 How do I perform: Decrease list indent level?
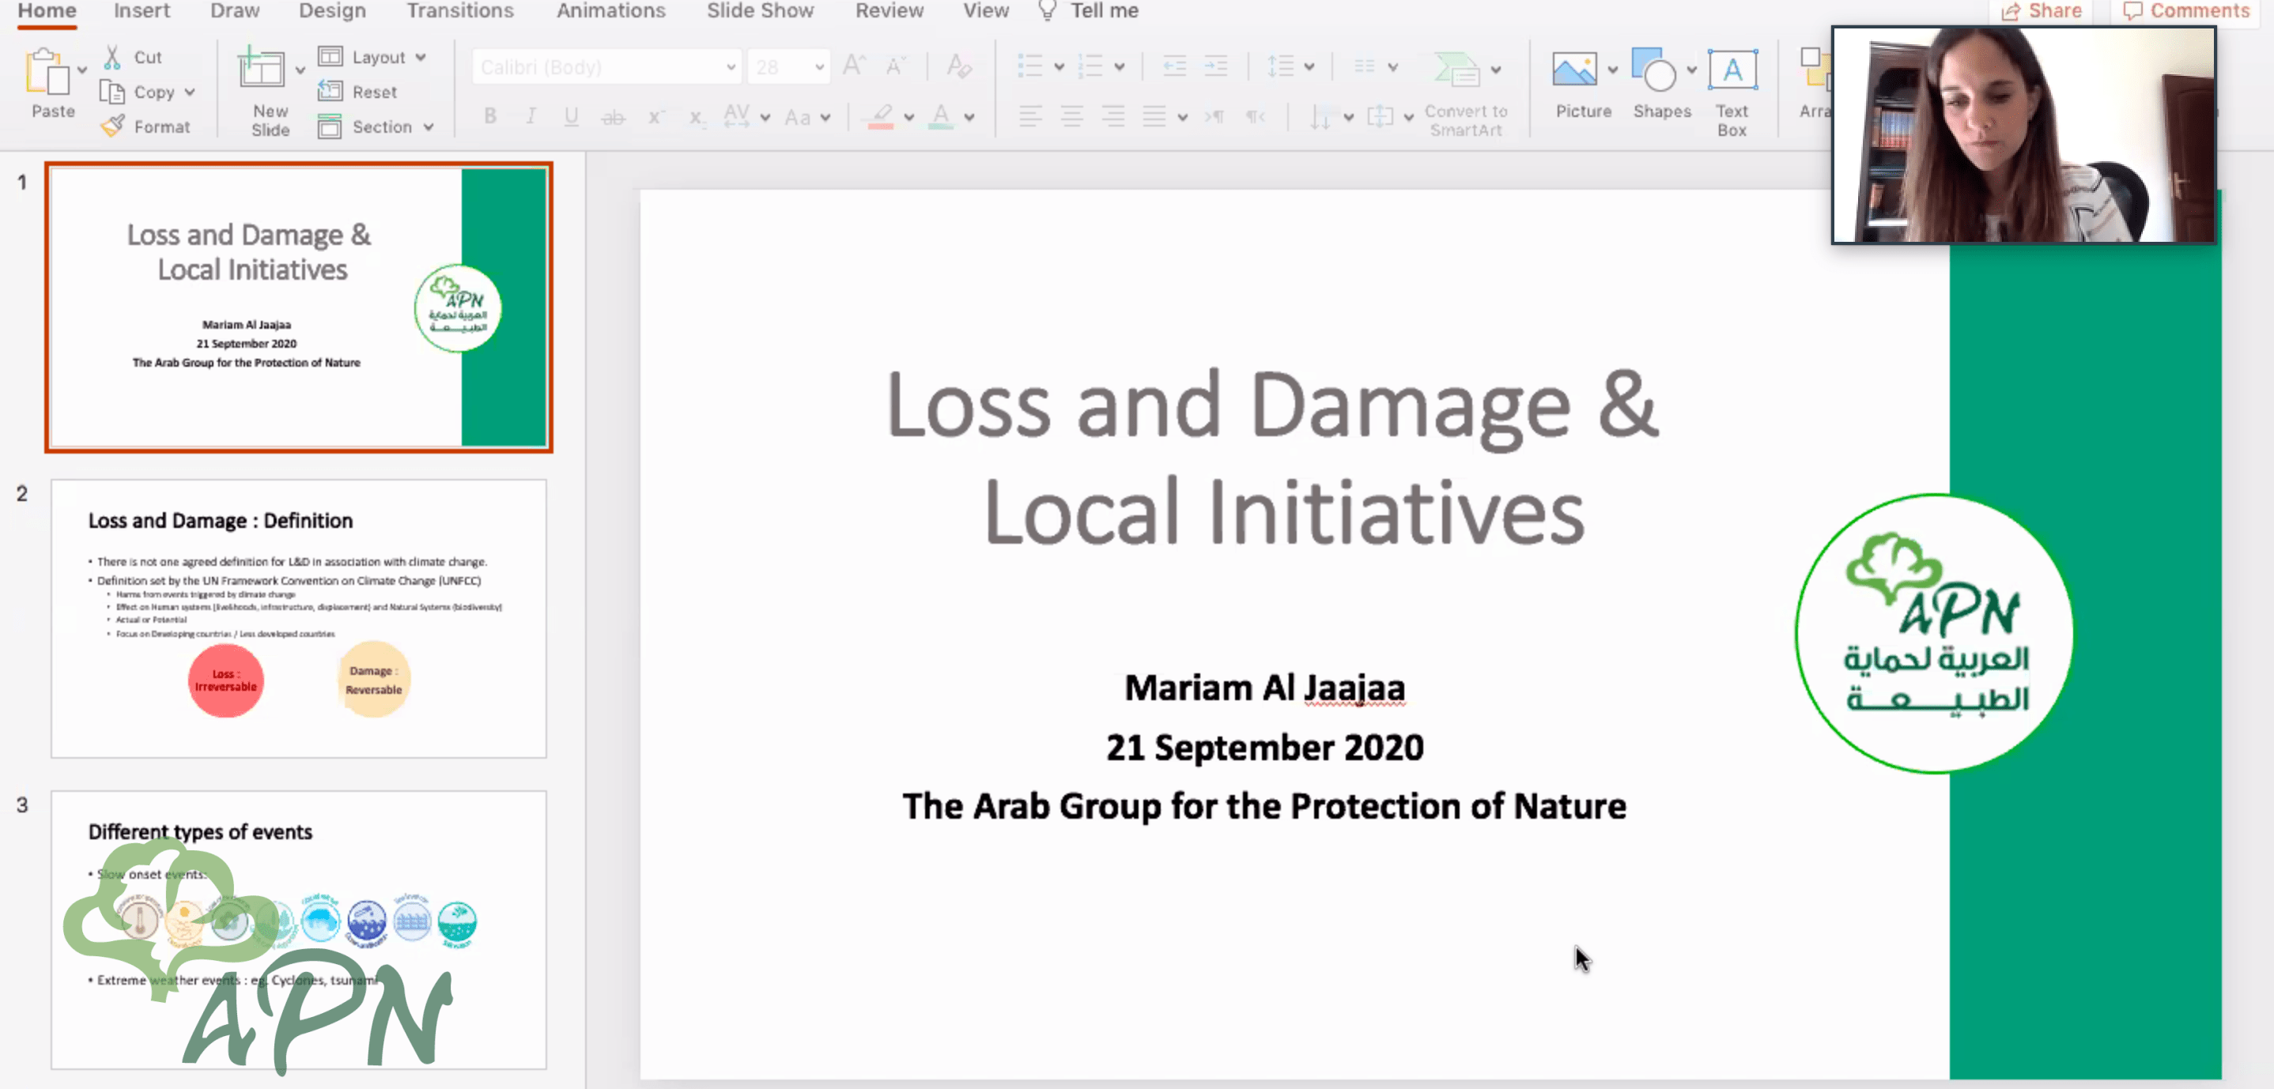[x=1174, y=66]
